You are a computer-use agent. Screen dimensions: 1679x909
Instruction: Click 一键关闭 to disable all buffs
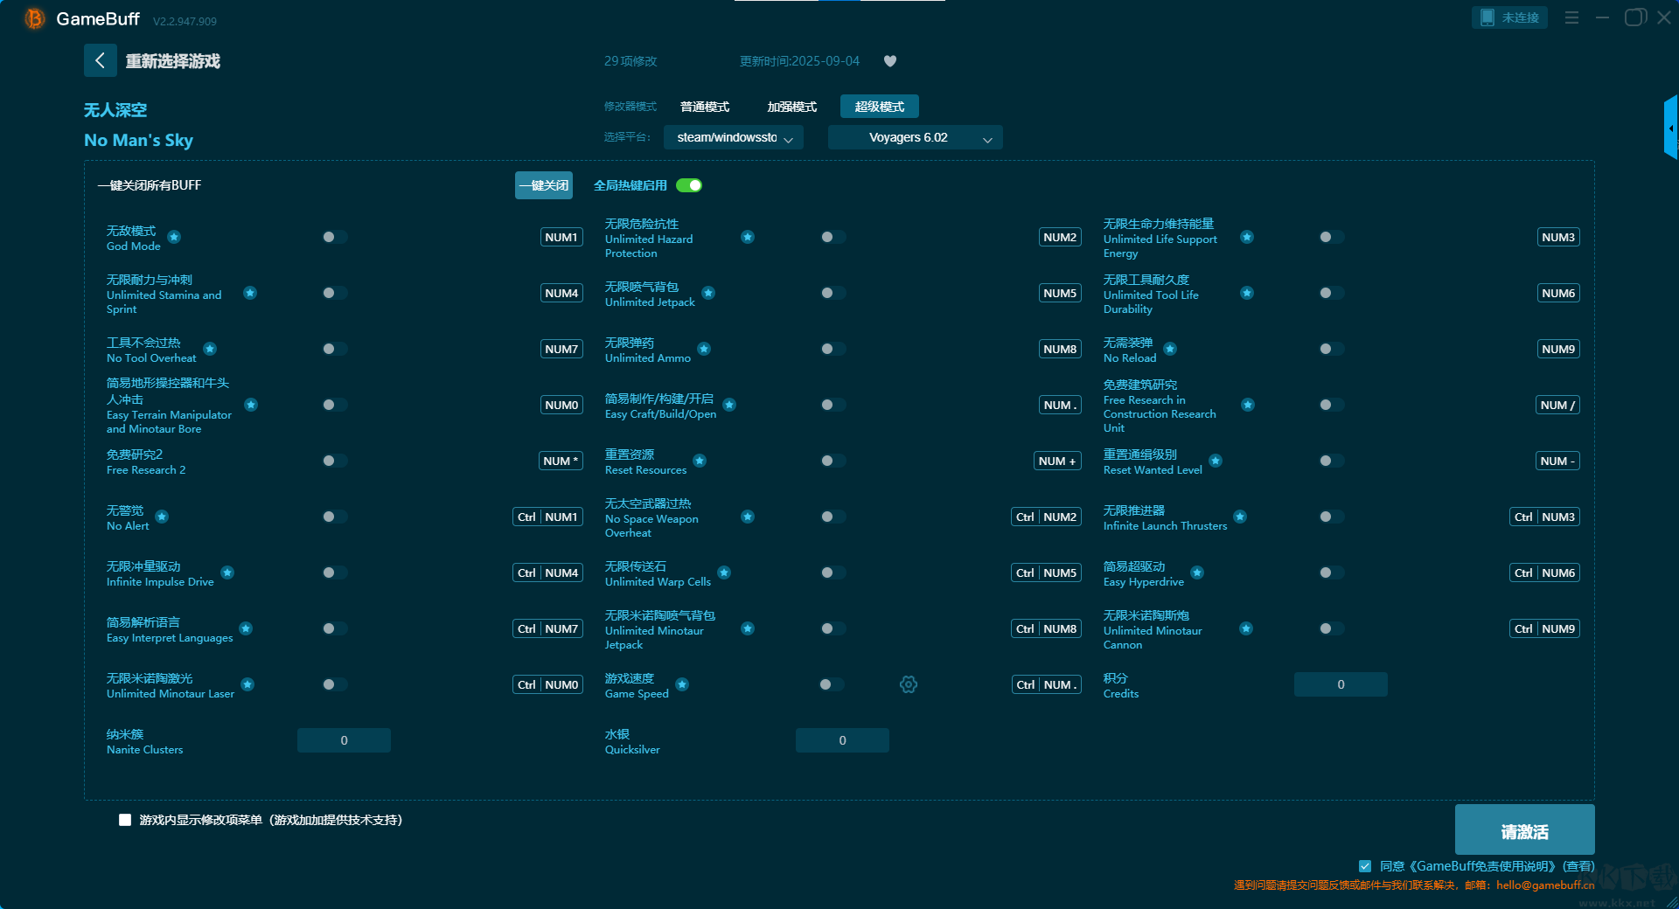[543, 185]
